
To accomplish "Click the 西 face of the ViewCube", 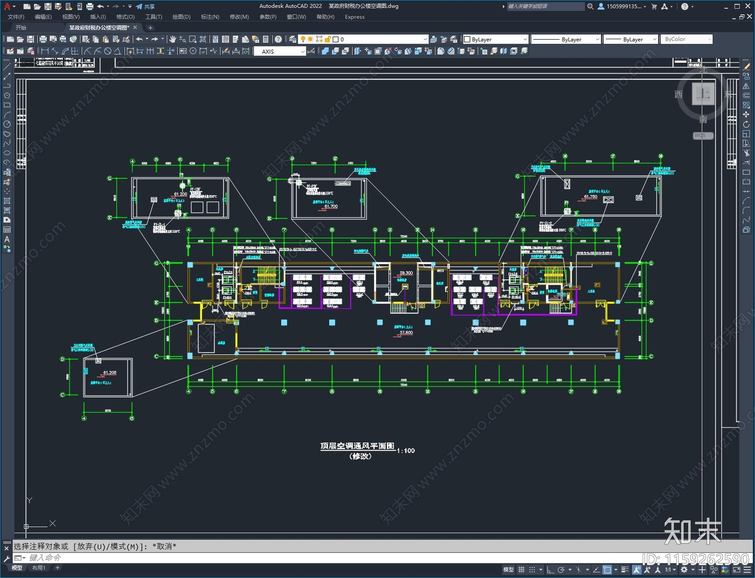I will pos(679,94).
